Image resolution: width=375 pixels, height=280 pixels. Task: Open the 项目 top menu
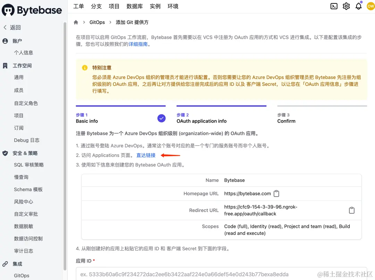point(114,6)
